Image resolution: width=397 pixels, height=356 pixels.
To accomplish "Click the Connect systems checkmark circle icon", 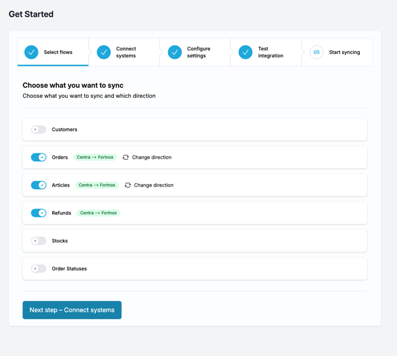I will point(104,52).
